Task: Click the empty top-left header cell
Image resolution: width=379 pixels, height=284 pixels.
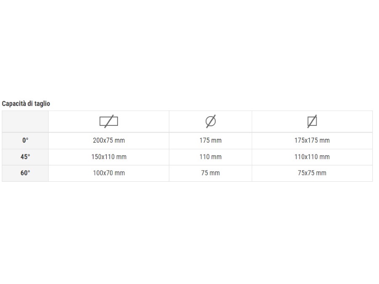Action: pos(25,122)
